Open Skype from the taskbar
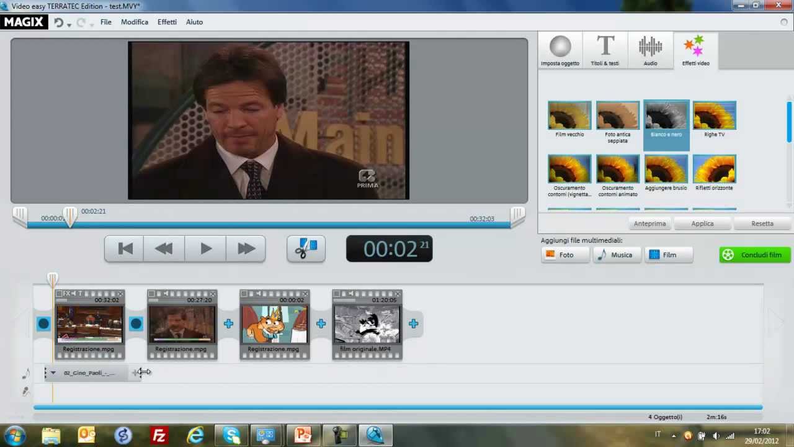The height and width of the screenshot is (447, 794). pos(231,435)
